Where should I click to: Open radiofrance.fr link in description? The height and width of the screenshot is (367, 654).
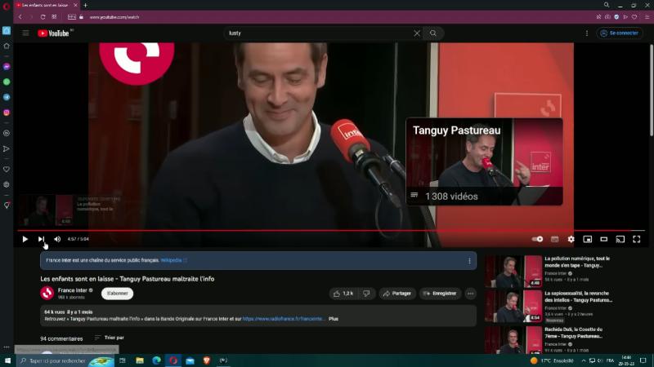click(283, 319)
